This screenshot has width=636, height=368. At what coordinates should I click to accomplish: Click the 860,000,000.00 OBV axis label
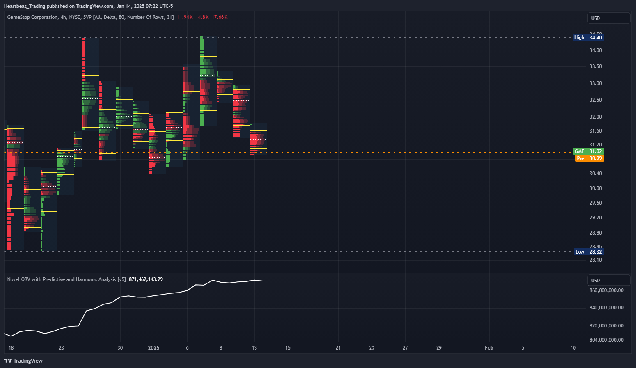click(606, 290)
